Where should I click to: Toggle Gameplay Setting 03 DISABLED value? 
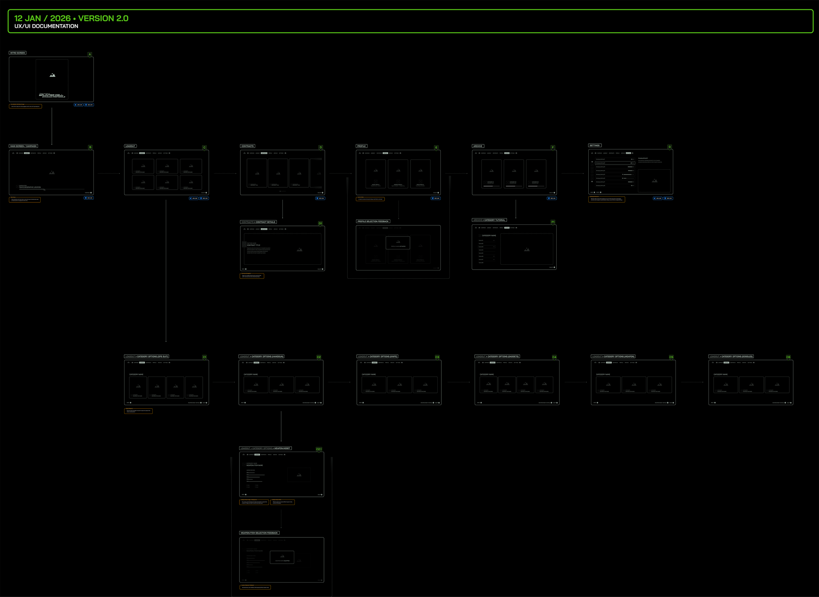coord(631,167)
